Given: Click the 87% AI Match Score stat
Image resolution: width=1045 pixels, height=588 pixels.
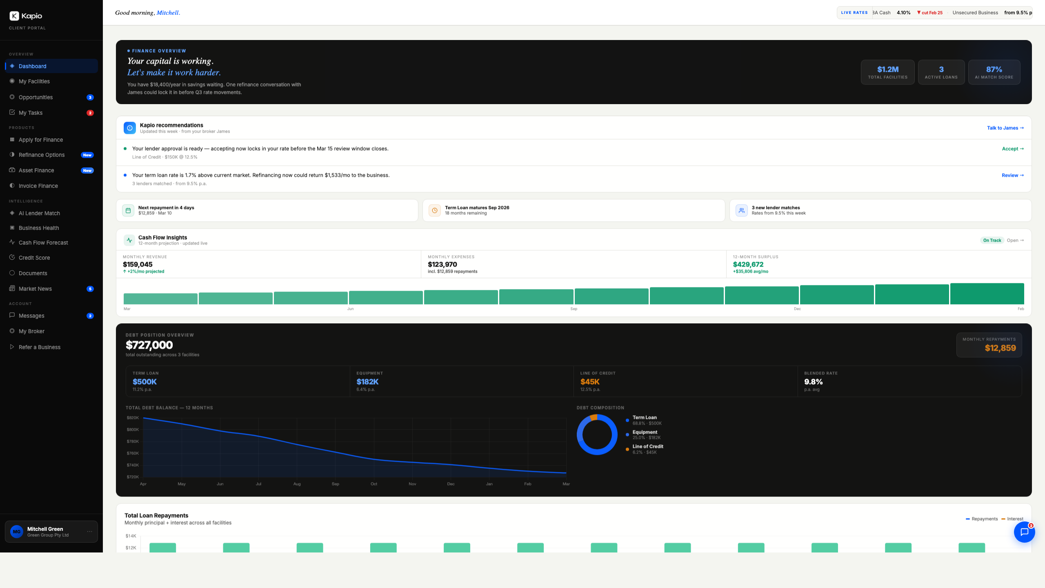Looking at the screenshot, I should click(x=994, y=72).
